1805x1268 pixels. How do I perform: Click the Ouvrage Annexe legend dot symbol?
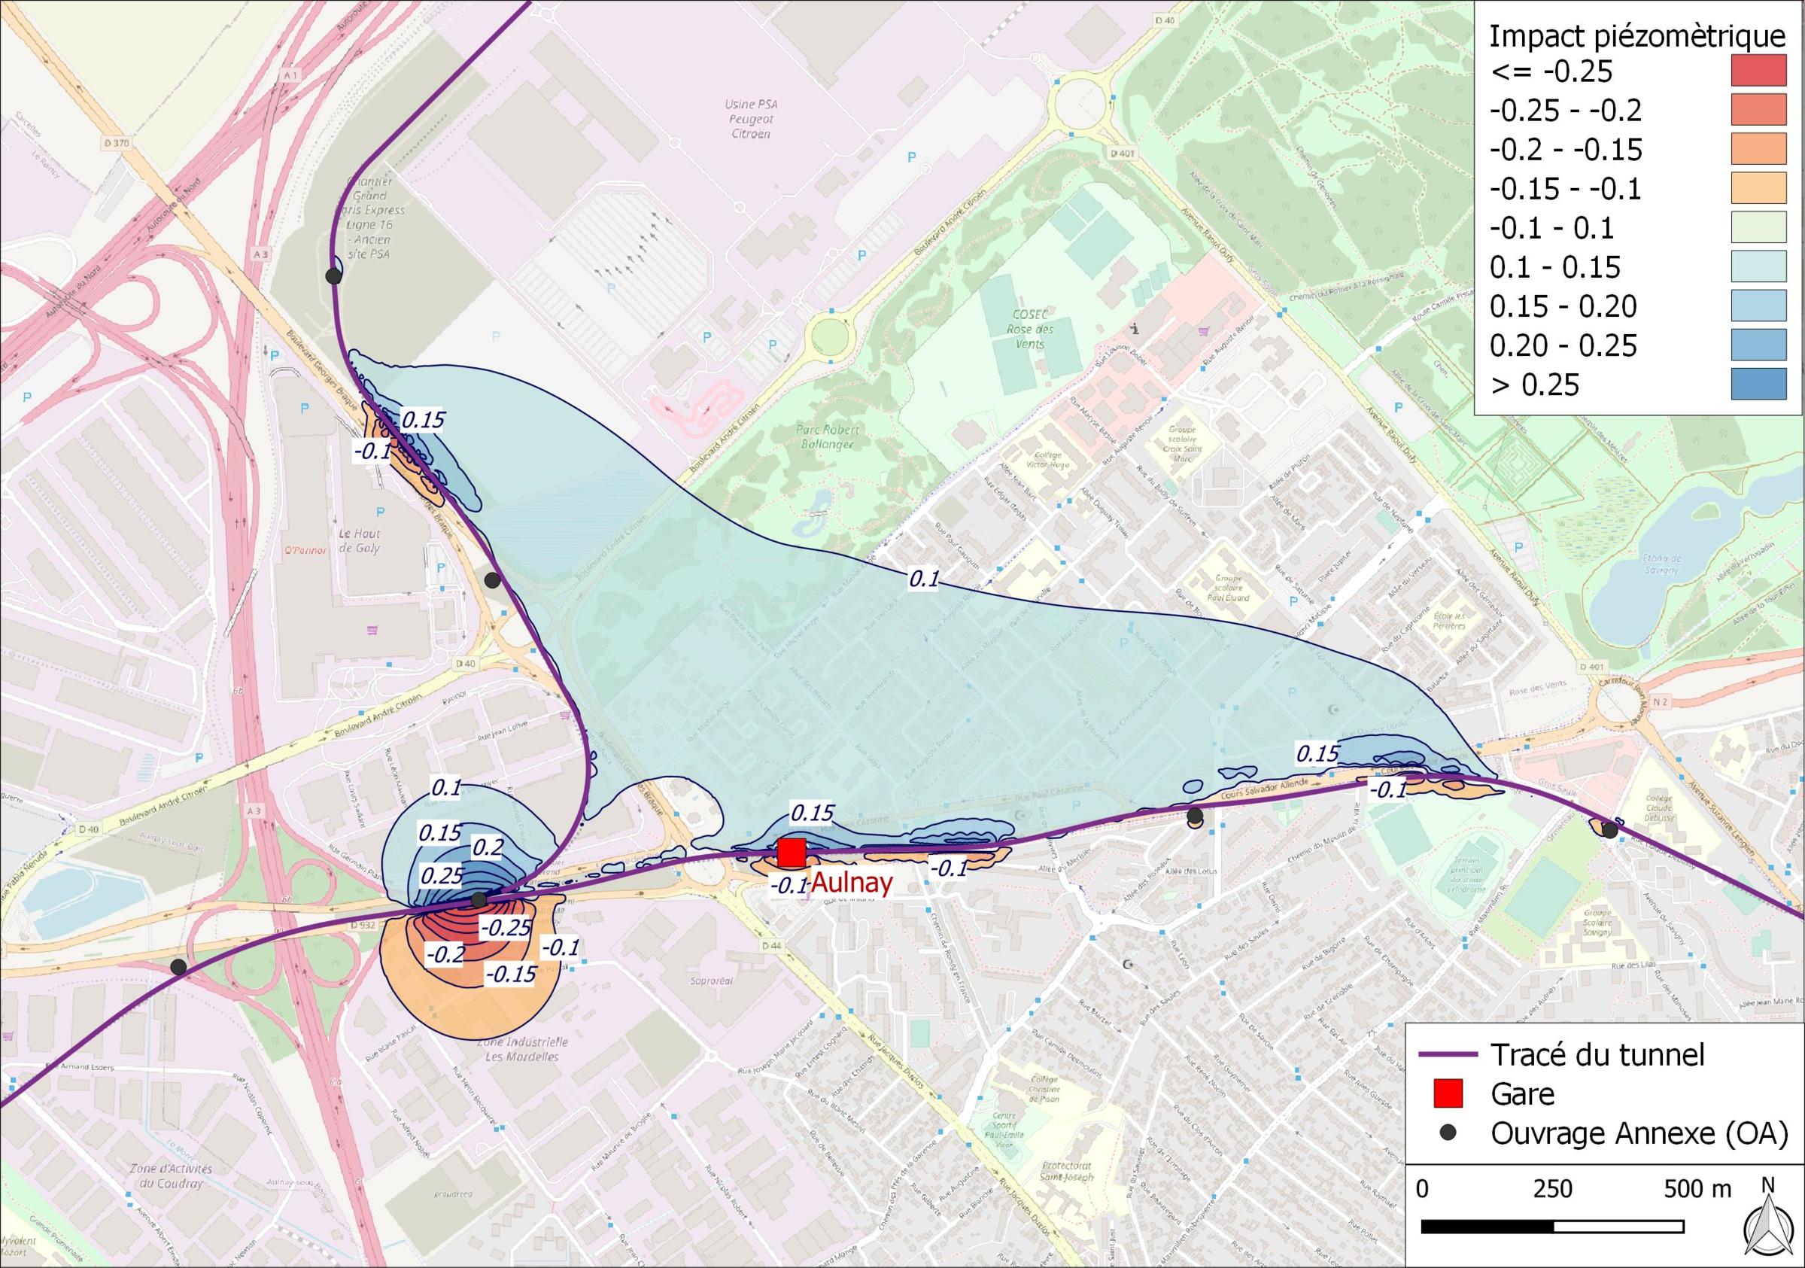tap(1448, 1133)
